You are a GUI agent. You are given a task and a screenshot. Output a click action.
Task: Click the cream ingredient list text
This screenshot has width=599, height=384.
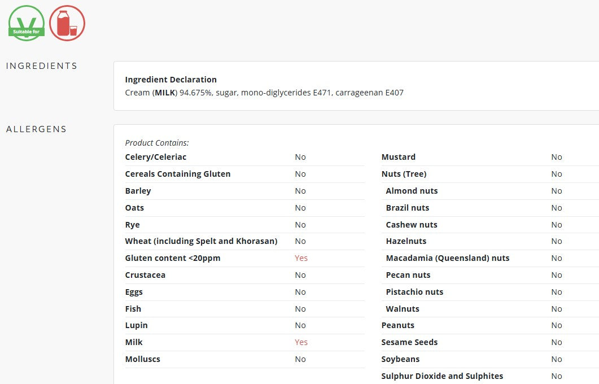tap(264, 93)
